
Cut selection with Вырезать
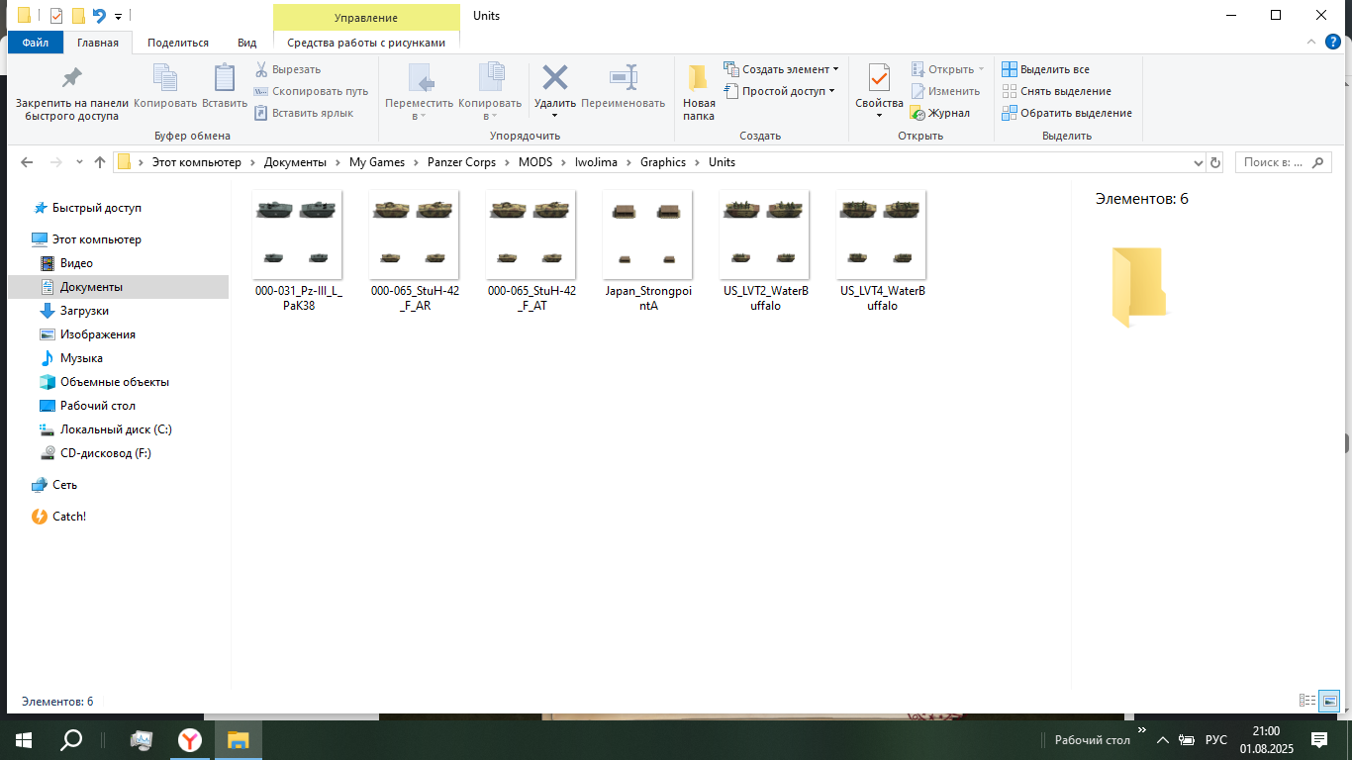(287, 69)
